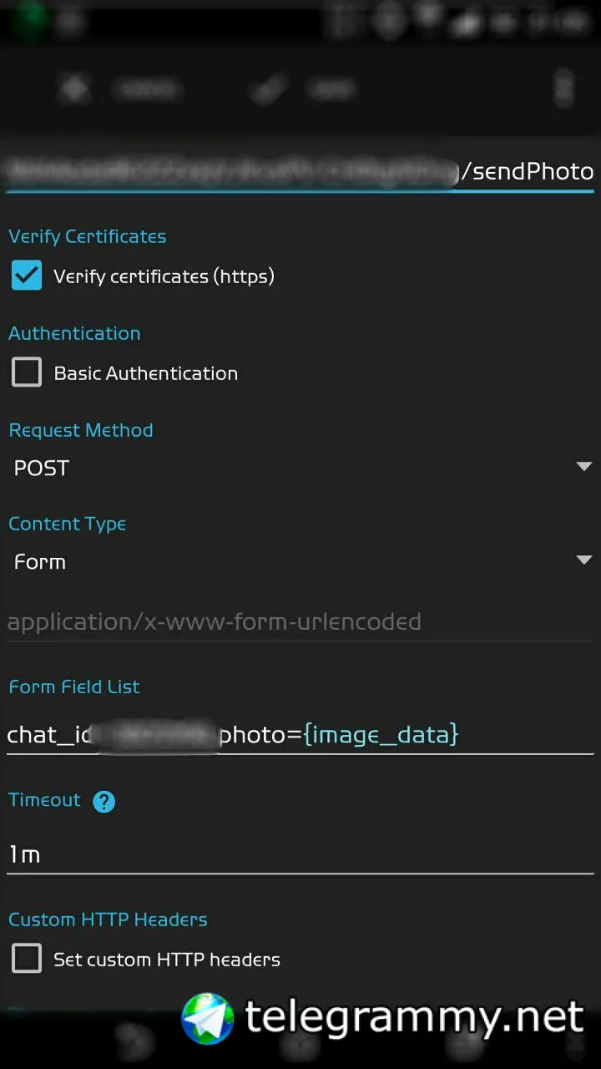This screenshot has height=1069, width=601.
Task: Tap the blue question mark beside Timeout
Action: pyautogui.click(x=104, y=802)
